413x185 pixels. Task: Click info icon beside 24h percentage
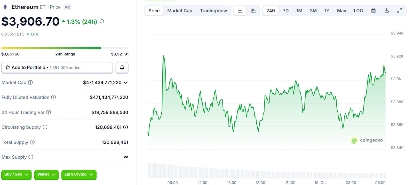click(x=102, y=21)
